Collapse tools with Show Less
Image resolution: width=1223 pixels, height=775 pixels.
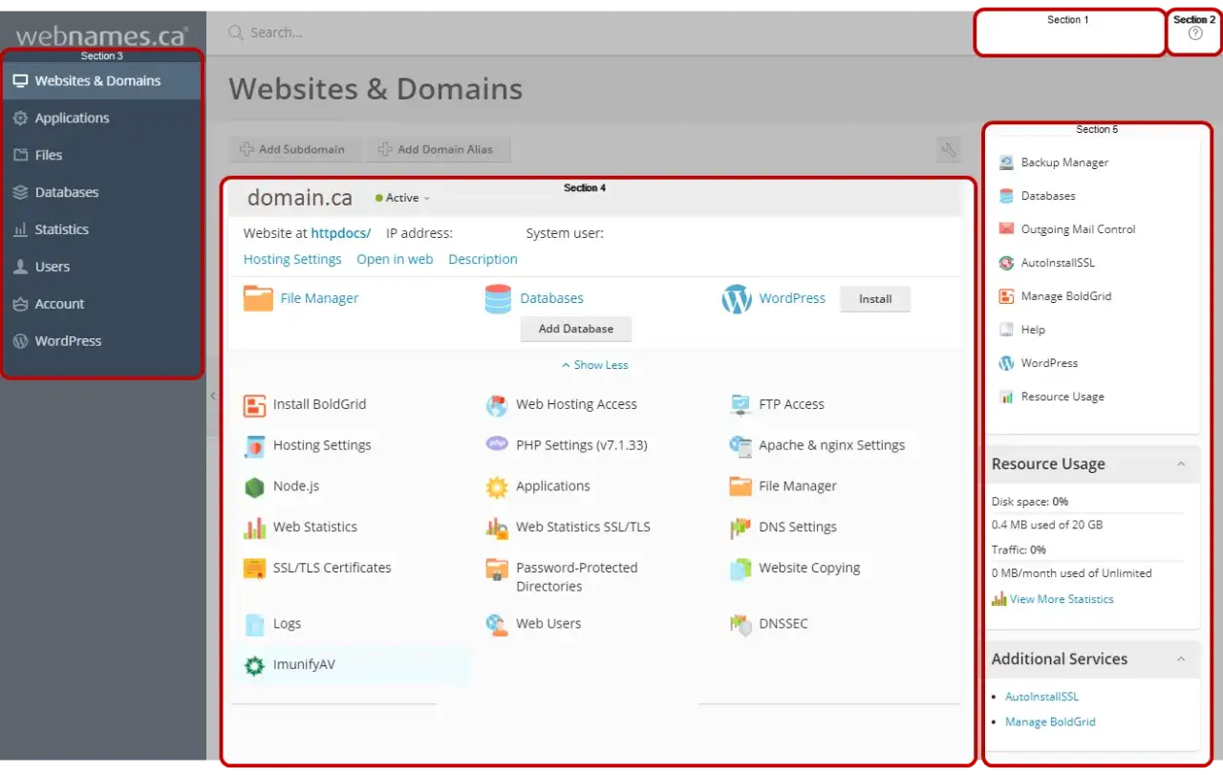pos(594,365)
